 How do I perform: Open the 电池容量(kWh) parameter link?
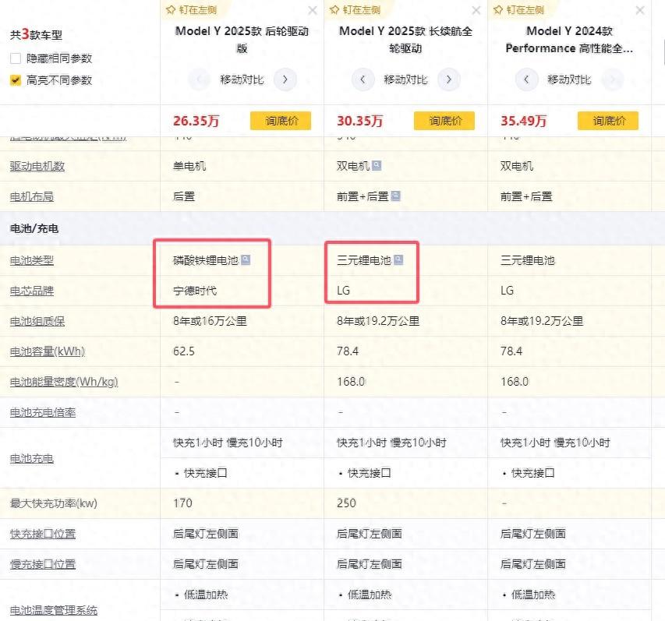click(x=48, y=351)
